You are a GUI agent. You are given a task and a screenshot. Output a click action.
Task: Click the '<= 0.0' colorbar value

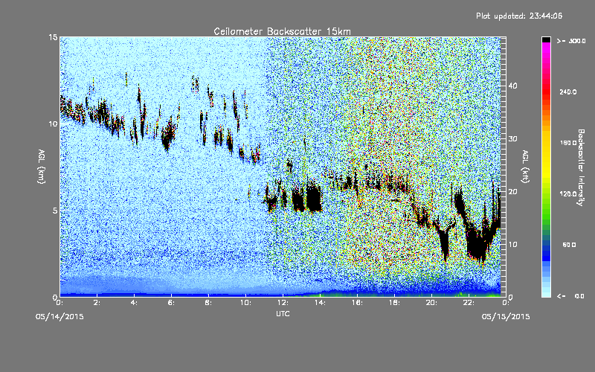[x=571, y=296]
